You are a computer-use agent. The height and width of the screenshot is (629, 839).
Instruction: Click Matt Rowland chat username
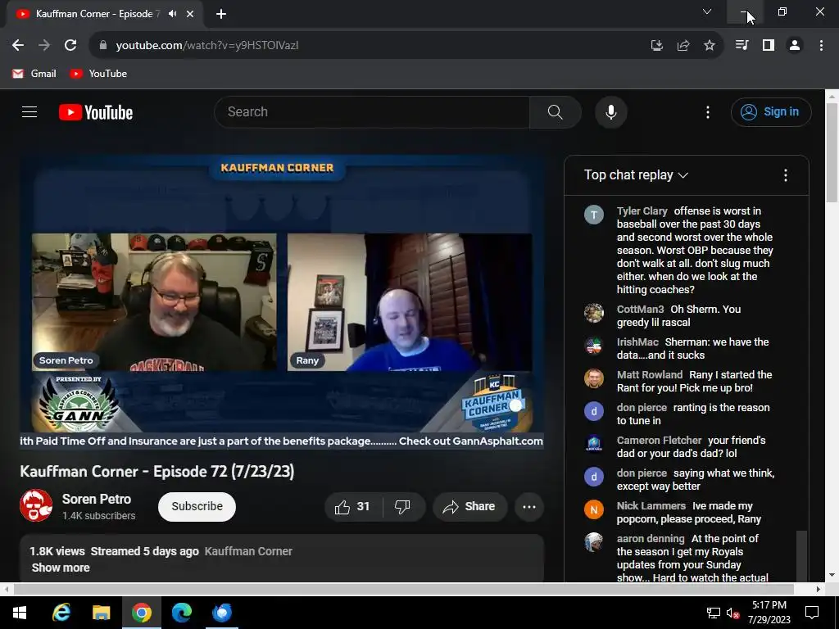pyautogui.click(x=650, y=375)
